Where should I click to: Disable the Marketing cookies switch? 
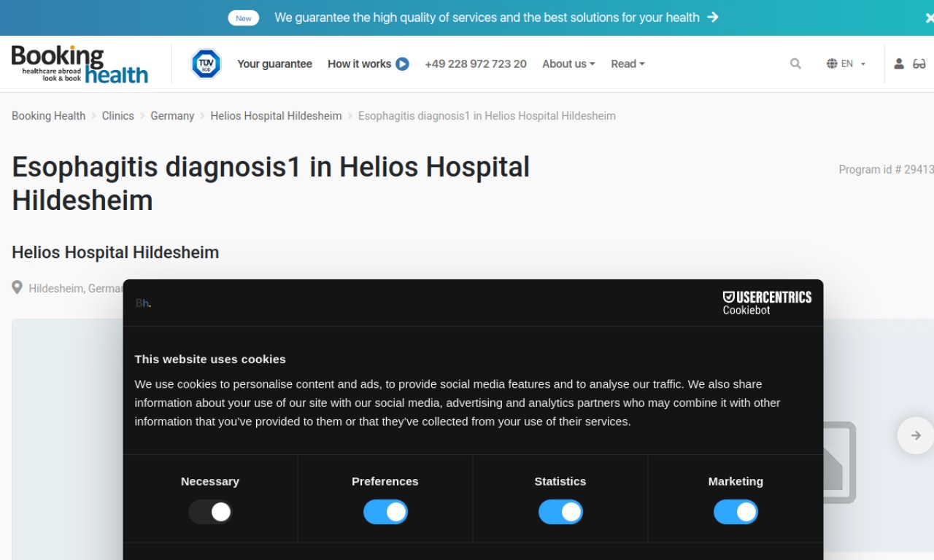click(x=736, y=512)
